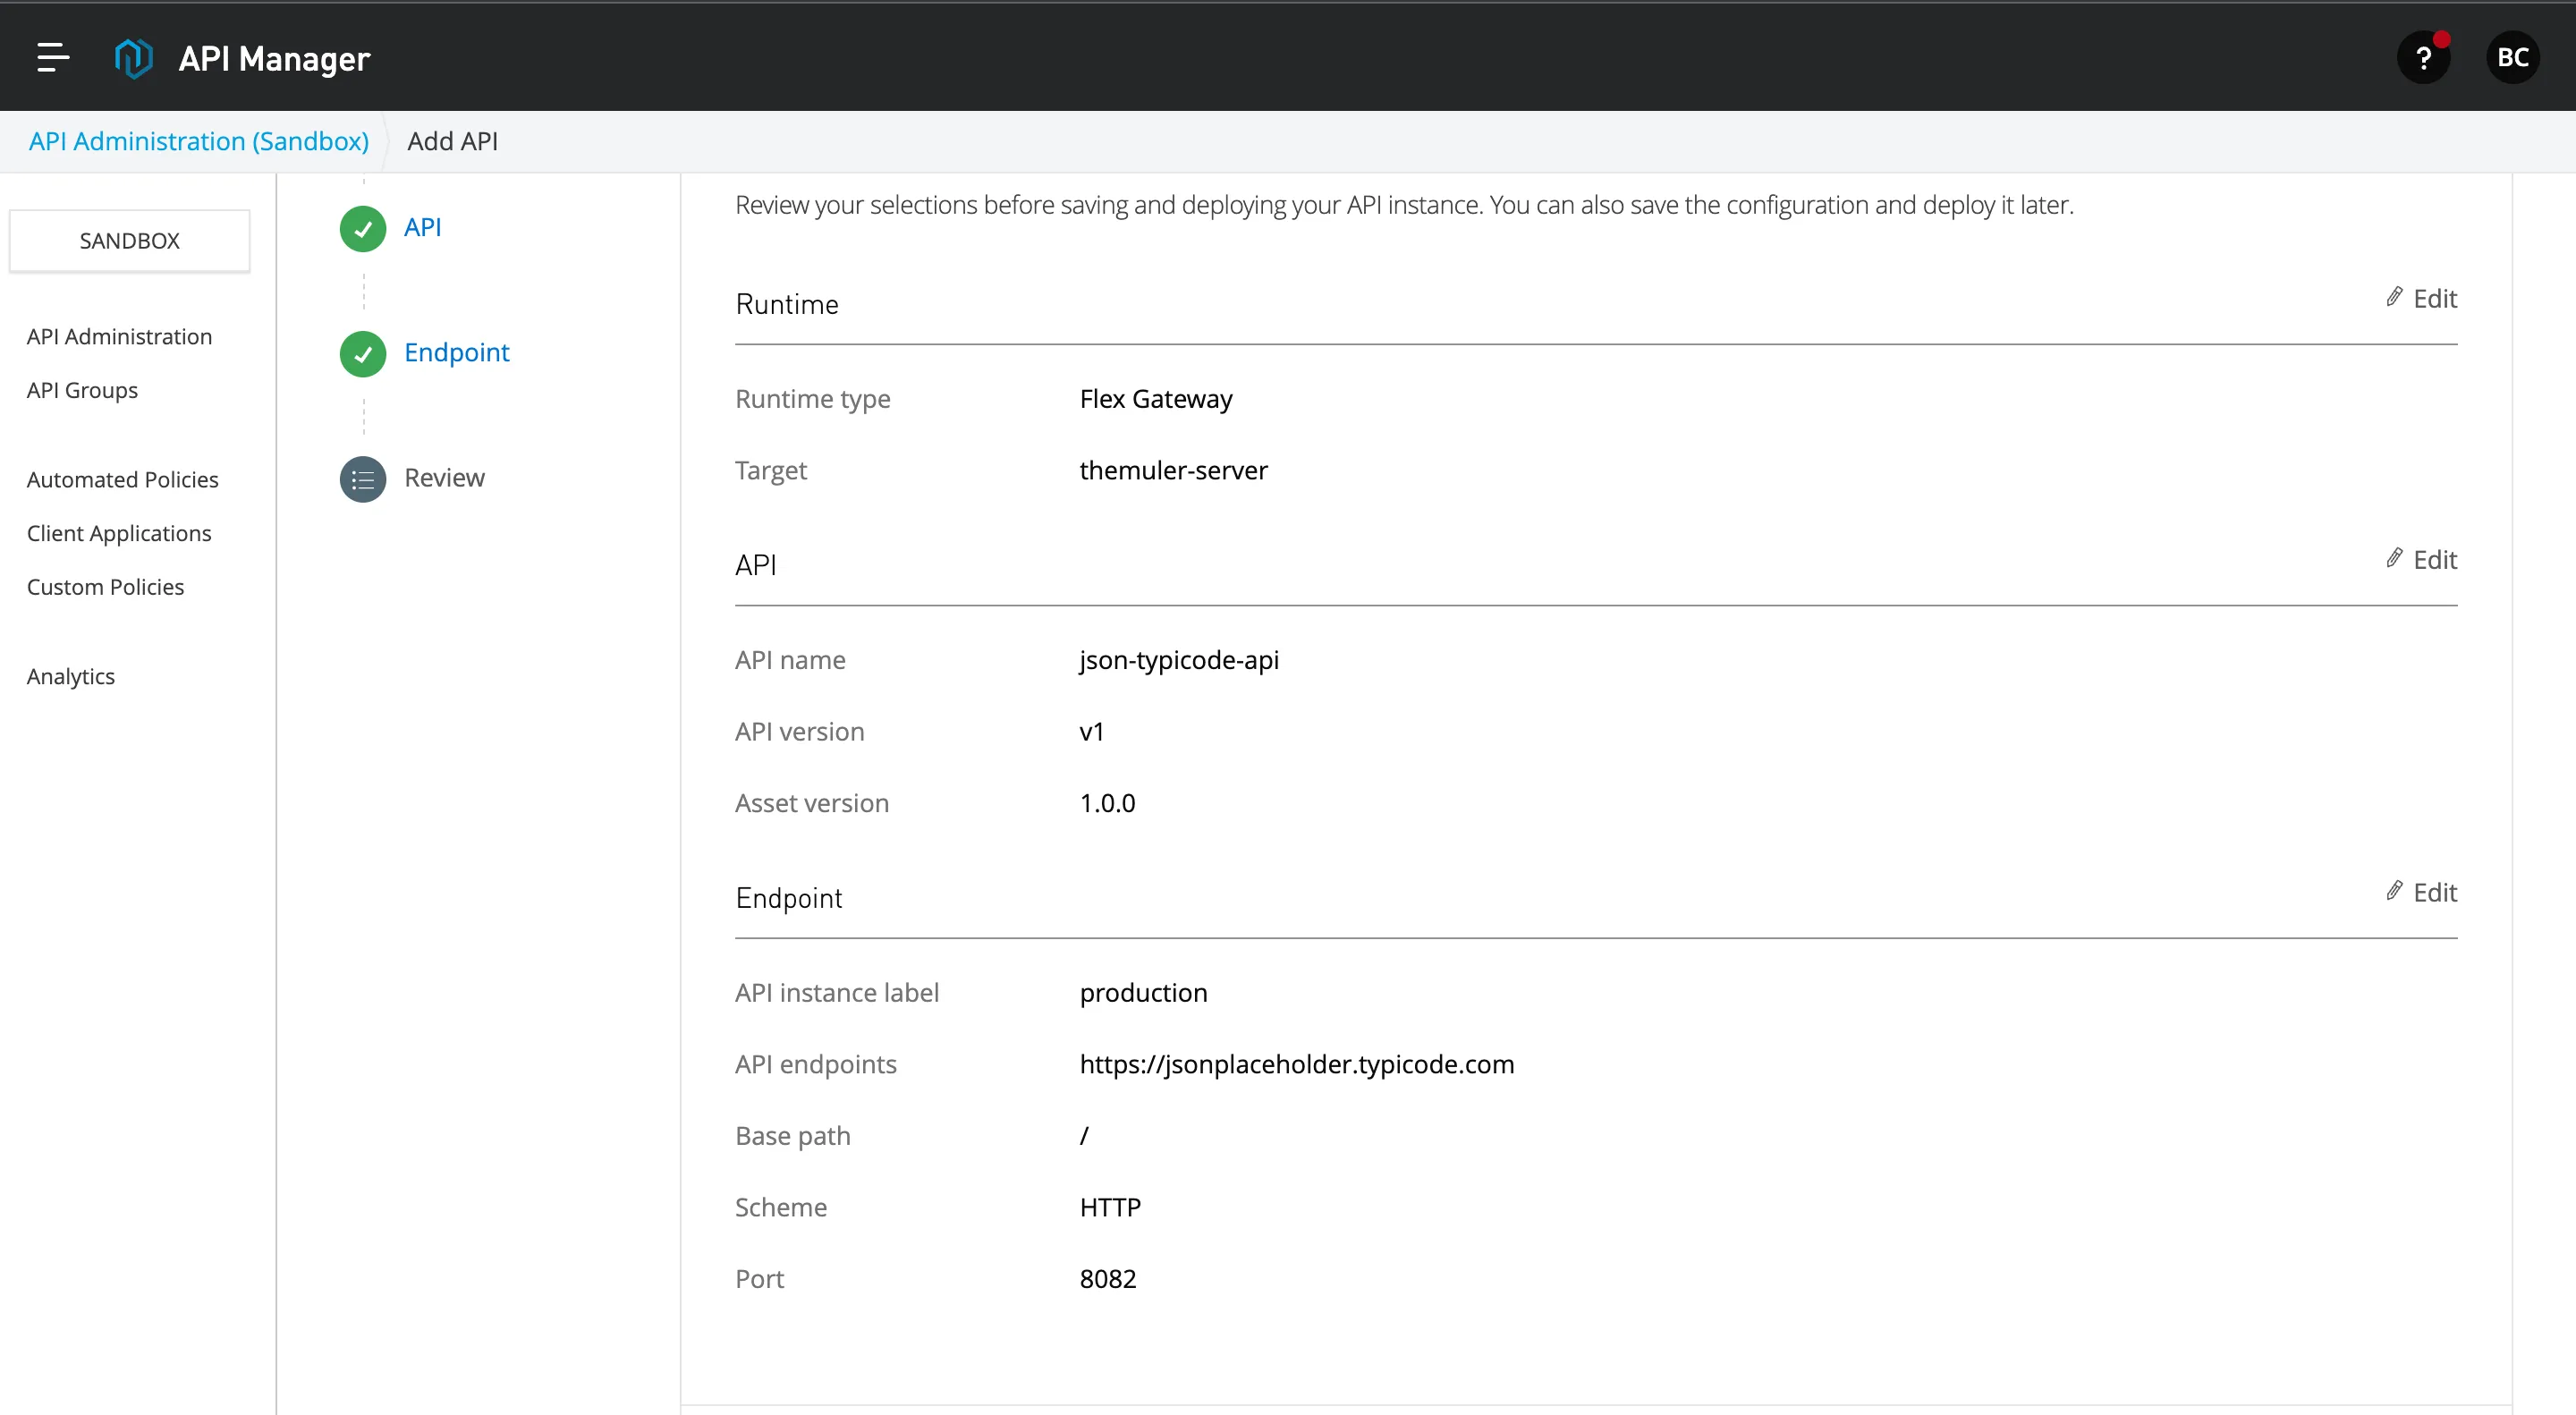Click the API version label

pos(799,732)
